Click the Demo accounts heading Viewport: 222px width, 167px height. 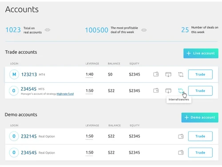[21, 114]
